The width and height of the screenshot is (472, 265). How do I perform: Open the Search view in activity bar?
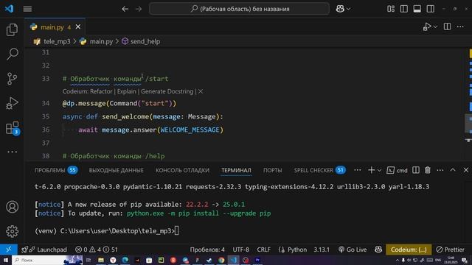[12, 54]
